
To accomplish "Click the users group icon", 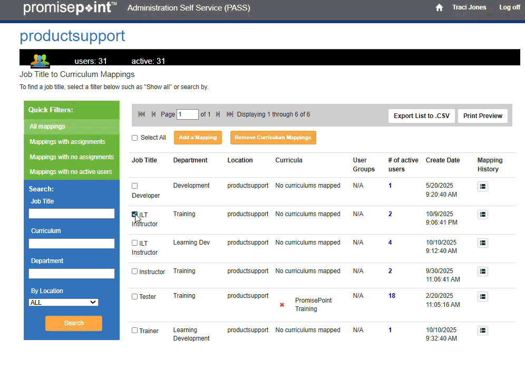I will pos(40,60).
